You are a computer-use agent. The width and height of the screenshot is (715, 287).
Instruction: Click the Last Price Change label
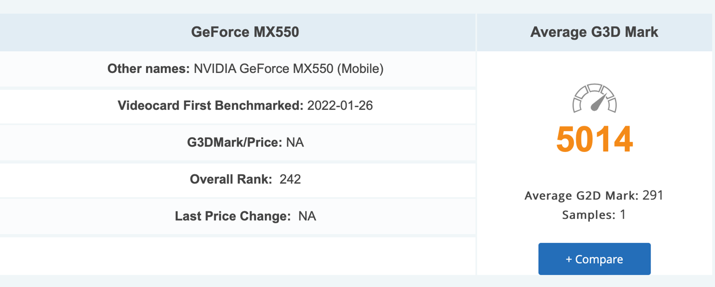pyautogui.click(x=233, y=216)
